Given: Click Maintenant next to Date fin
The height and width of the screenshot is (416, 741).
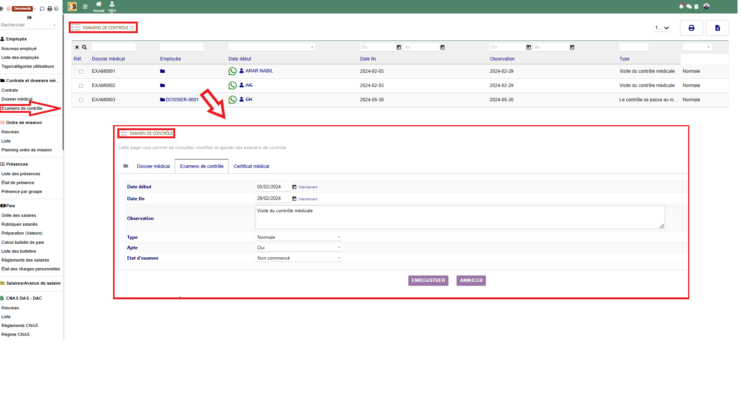Looking at the screenshot, I should coord(308,199).
